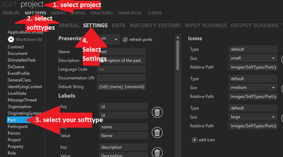
Task: Select the EventProfile soft type
Action: click(x=19, y=73)
